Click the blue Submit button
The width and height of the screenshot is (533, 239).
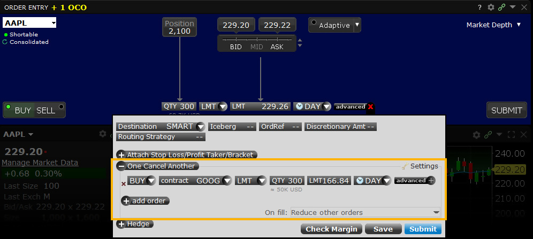pos(423,229)
